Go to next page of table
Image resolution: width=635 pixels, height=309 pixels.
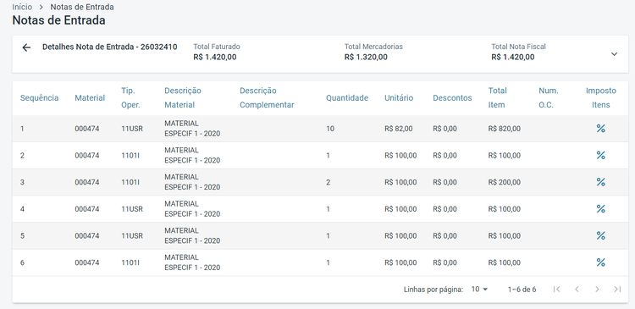(598, 290)
